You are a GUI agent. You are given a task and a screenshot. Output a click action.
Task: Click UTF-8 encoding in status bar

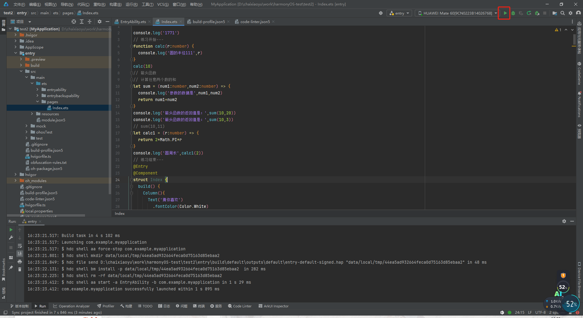click(x=540, y=312)
